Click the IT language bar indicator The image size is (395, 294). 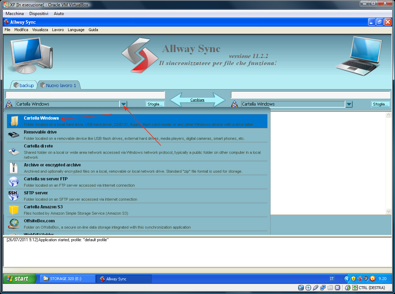pyautogui.click(x=332, y=279)
